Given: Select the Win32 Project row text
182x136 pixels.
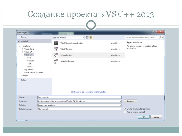Looking at the screenshot, I should tap(66, 49).
